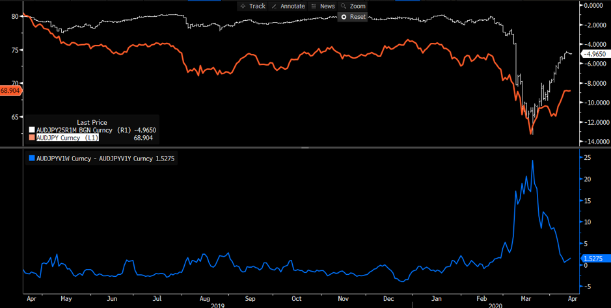Select the AUDJPY25R1M BGN Curncy legend entry
Screen dimensions: 611x308
pyautogui.click(x=75, y=130)
